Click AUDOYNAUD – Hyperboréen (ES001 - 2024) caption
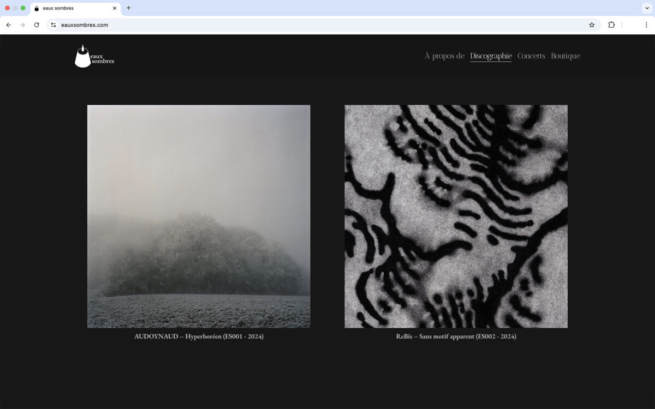This screenshot has width=655, height=409. (199, 336)
